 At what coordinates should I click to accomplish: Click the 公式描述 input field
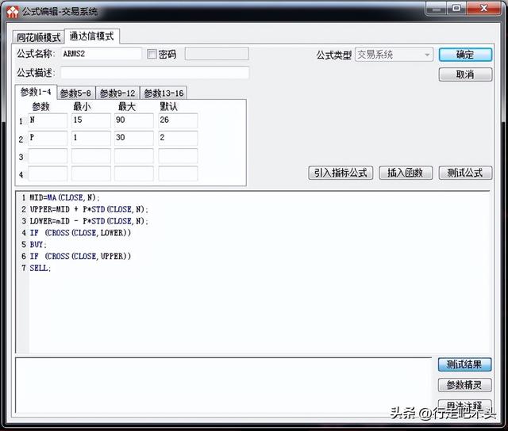(155, 73)
